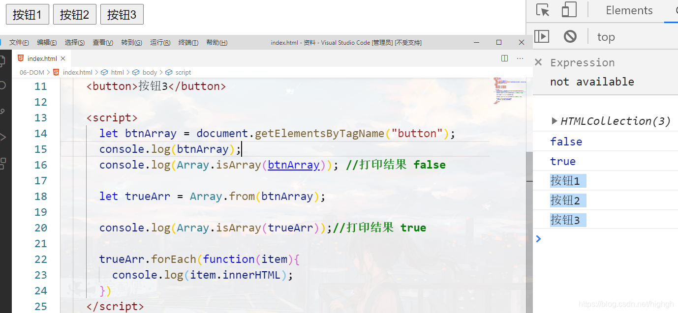Open the Source Control activity bar icon
The height and width of the screenshot is (313, 678).
tap(2, 112)
